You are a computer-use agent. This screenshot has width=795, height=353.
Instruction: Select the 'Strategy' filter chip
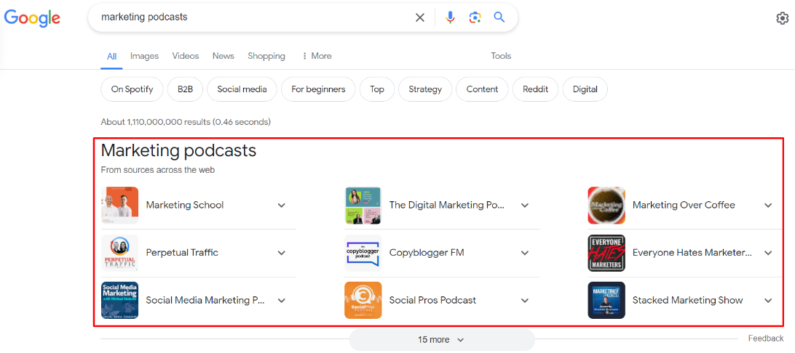pos(425,89)
